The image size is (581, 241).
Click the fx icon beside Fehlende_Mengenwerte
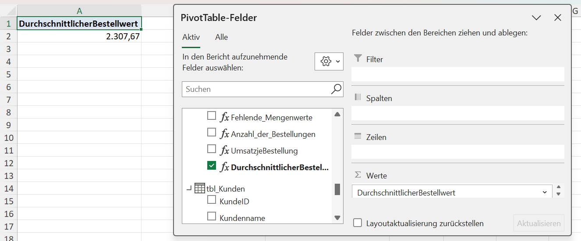[224, 117]
